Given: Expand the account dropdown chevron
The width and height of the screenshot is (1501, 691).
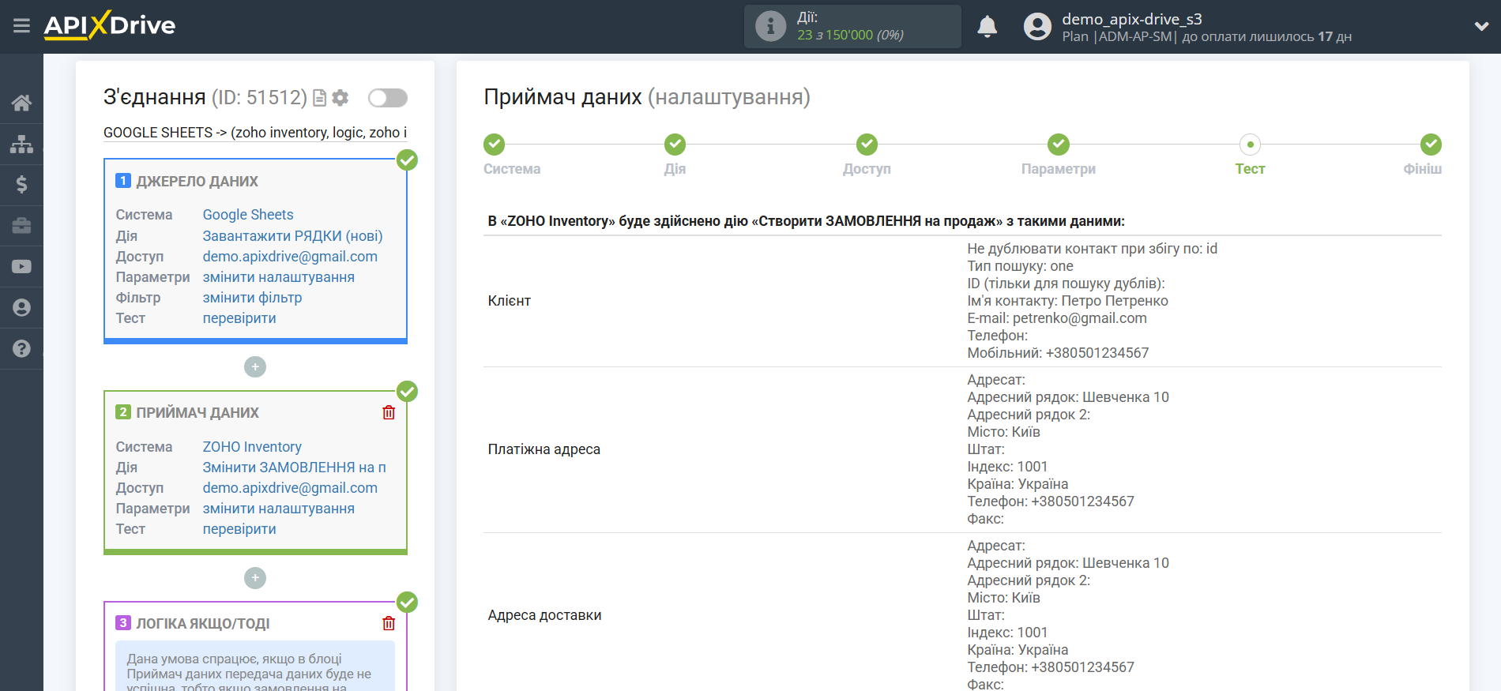Looking at the screenshot, I should tap(1481, 26).
